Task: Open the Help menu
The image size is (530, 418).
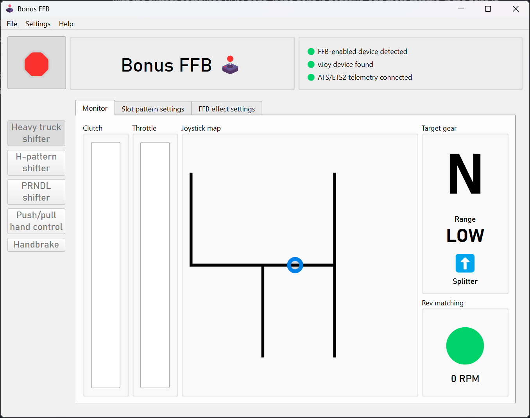Action: [66, 24]
